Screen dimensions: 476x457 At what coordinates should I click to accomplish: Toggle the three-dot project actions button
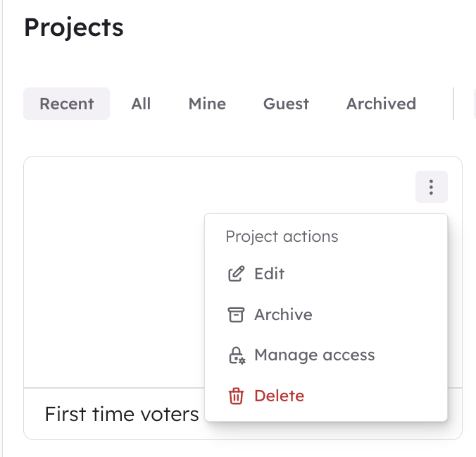432,187
